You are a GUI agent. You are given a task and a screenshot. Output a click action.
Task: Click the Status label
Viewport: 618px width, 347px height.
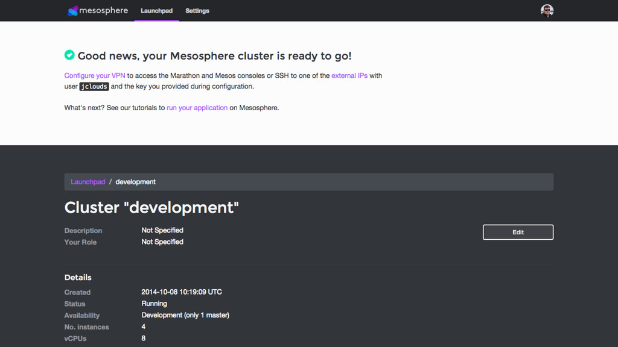75,304
